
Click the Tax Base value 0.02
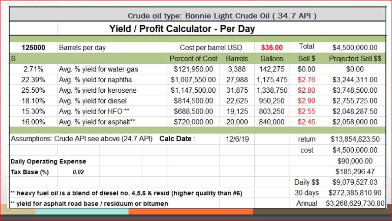click(x=79, y=172)
